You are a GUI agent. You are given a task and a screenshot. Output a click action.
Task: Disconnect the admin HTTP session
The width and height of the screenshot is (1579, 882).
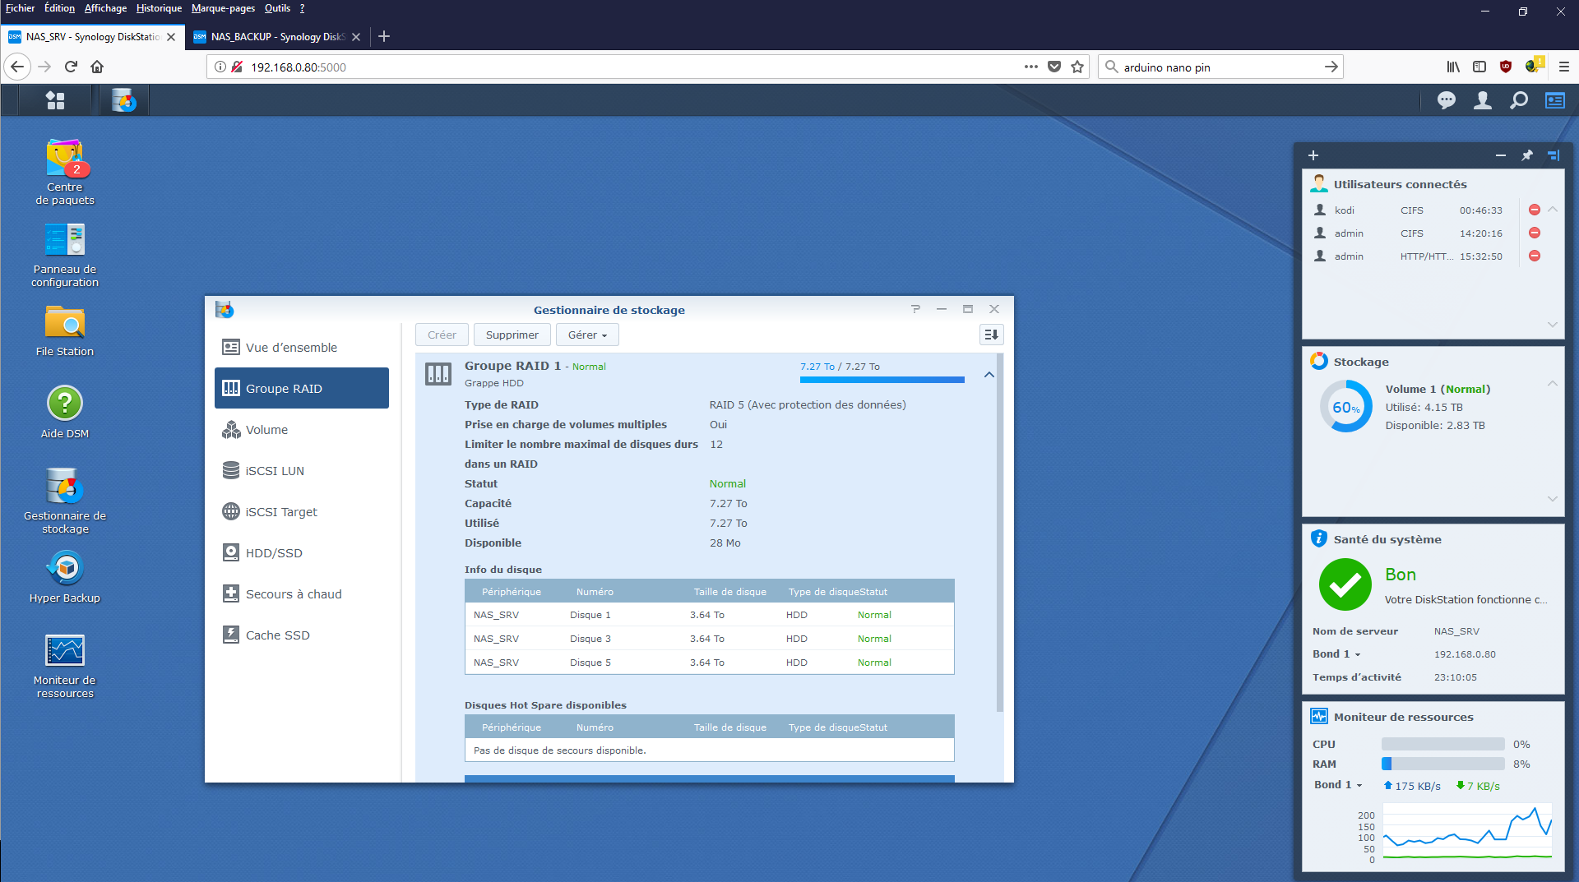coord(1535,256)
